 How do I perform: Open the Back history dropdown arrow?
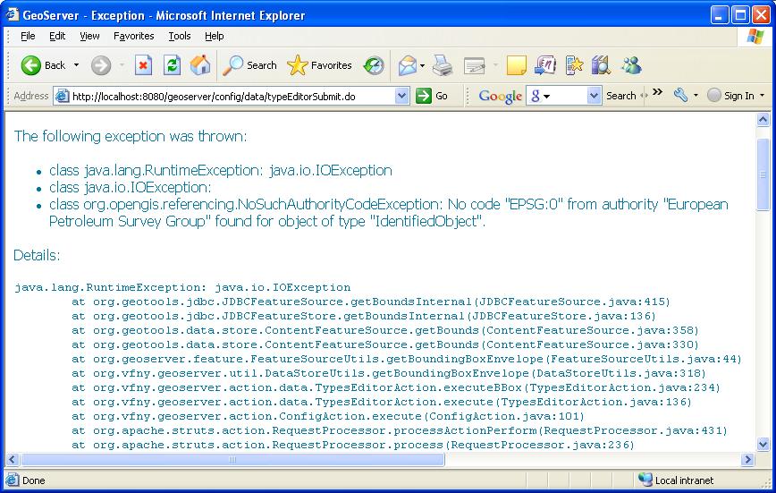[76, 65]
